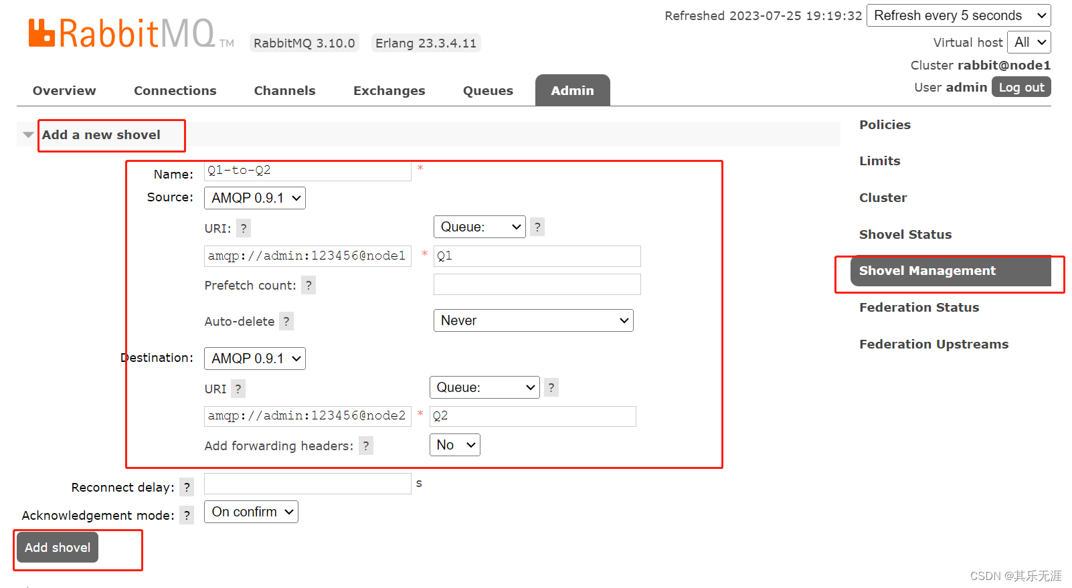
Task: Switch to the Queues tab
Action: click(x=488, y=91)
